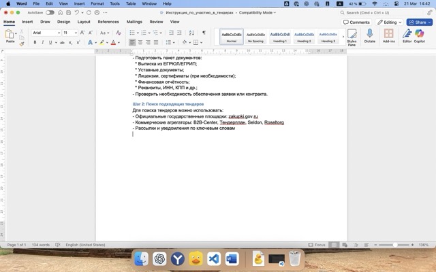Click the Editor icon
Viewport: 436px width, 272px height.
click(x=407, y=35)
